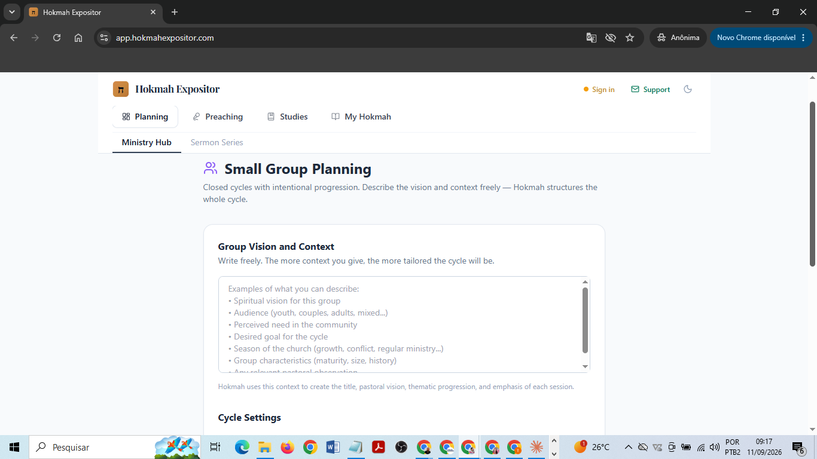Open the Studies tab
This screenshot has height=459, width=817.
pos(288,117)
